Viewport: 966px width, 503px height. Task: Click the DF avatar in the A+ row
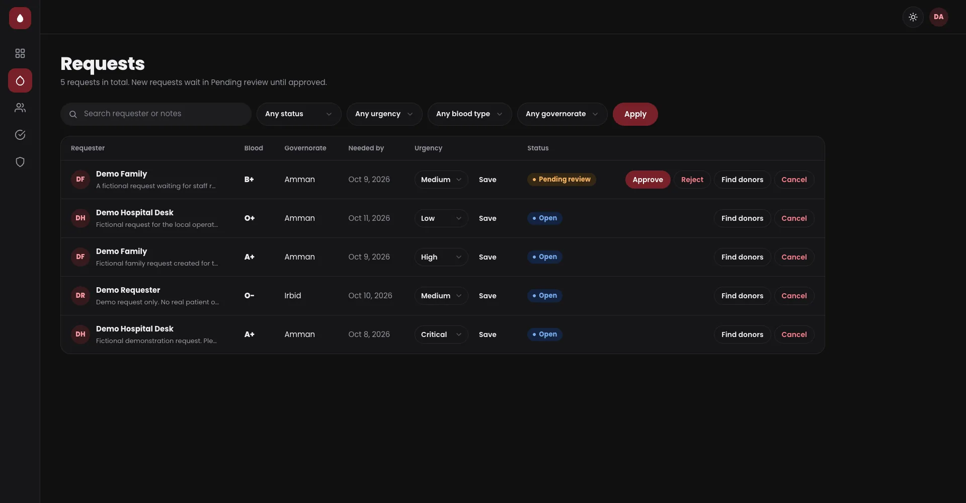(80, 257)
